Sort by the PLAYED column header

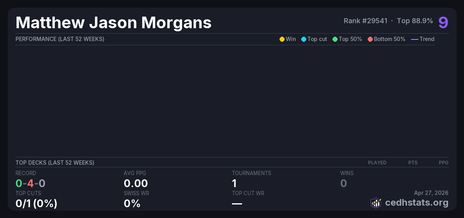tap(377, 163)
